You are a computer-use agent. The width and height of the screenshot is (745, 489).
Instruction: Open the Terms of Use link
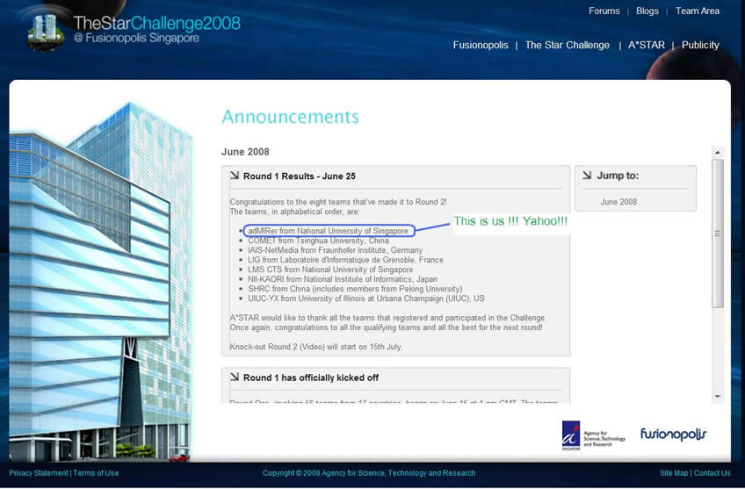coord(96,473)
